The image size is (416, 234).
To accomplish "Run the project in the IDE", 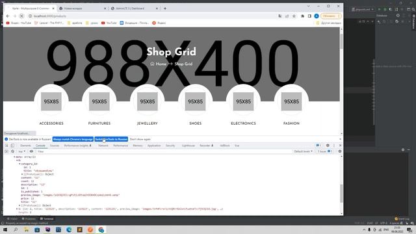I will [x=380, y=10].
